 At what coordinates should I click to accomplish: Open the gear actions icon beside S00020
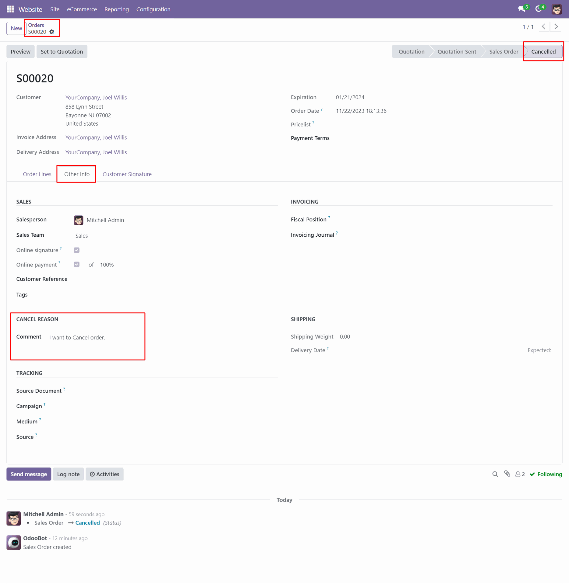point(52,32)
